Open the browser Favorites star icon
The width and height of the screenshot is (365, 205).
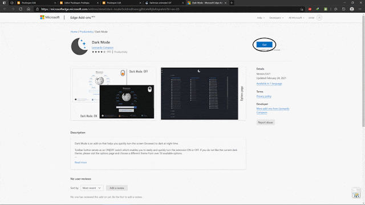click(336, 9)
